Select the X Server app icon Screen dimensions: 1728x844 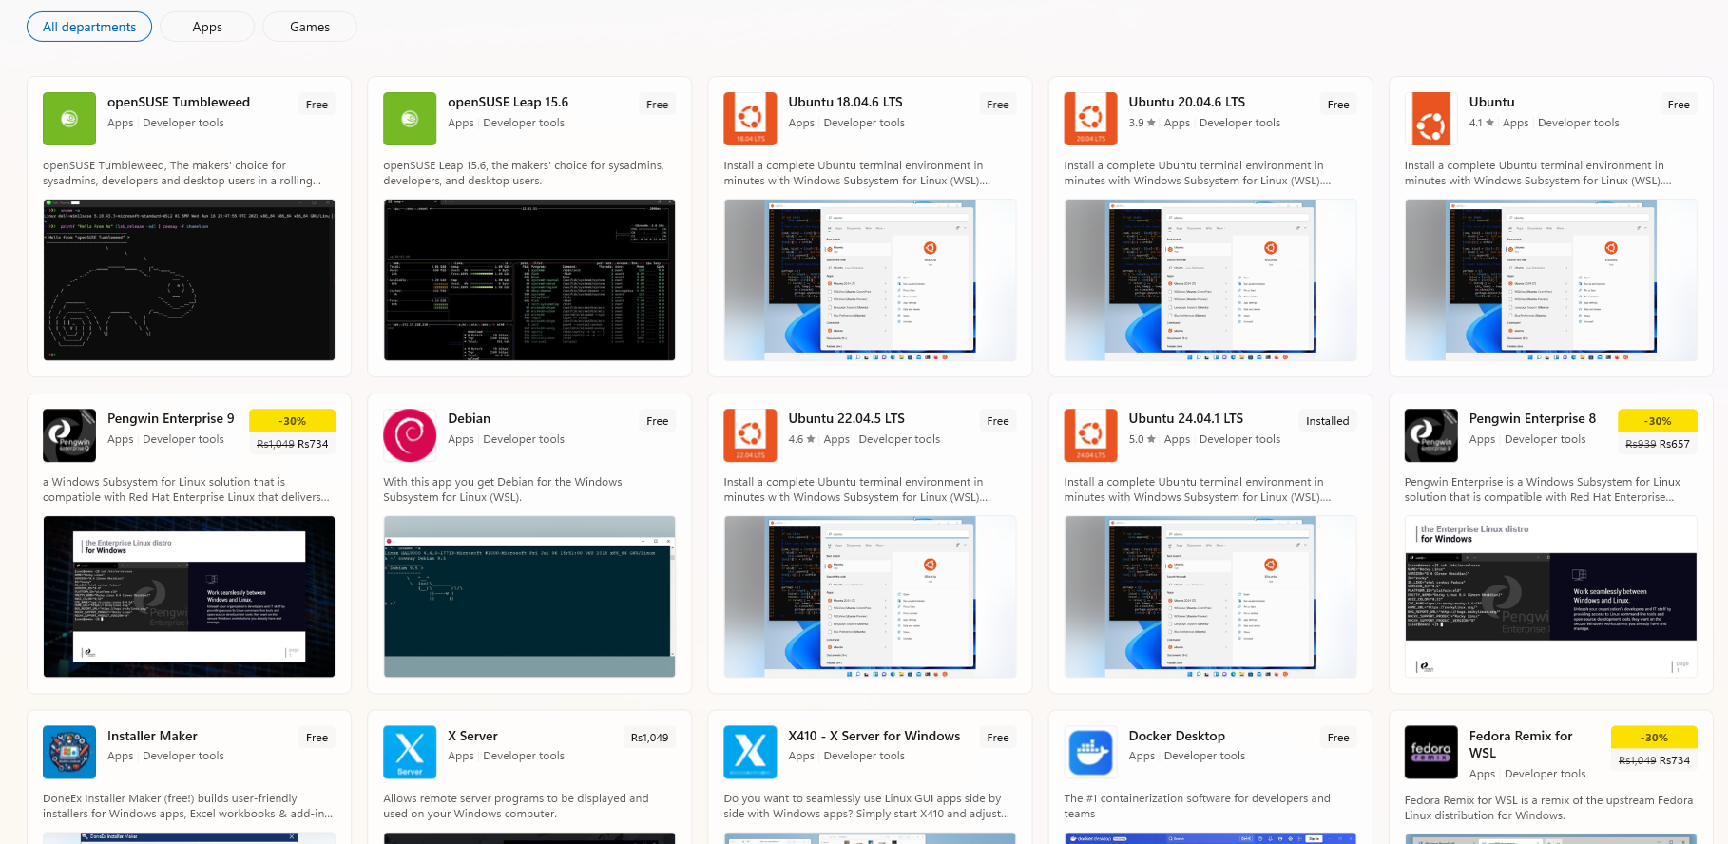pyautogui.click(x=410, y=752)
